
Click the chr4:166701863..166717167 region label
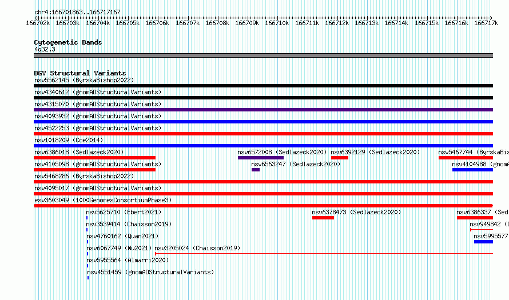point(77,12)
